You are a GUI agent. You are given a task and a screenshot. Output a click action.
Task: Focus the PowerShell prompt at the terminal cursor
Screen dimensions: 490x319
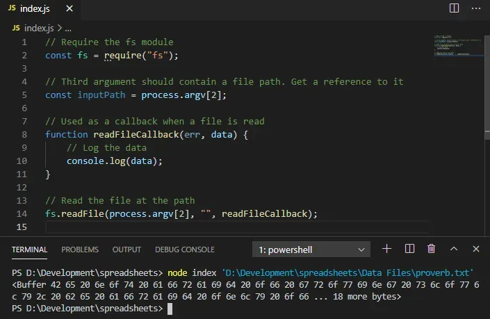click(170, 309)
